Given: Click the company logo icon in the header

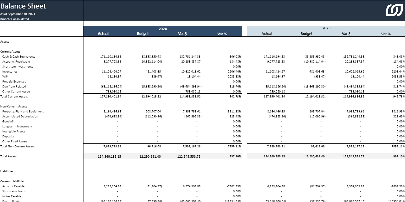Looking at the screenshot, I should point(394,10).
